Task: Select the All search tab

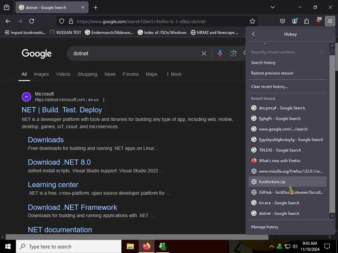Action: coord(24,74)
